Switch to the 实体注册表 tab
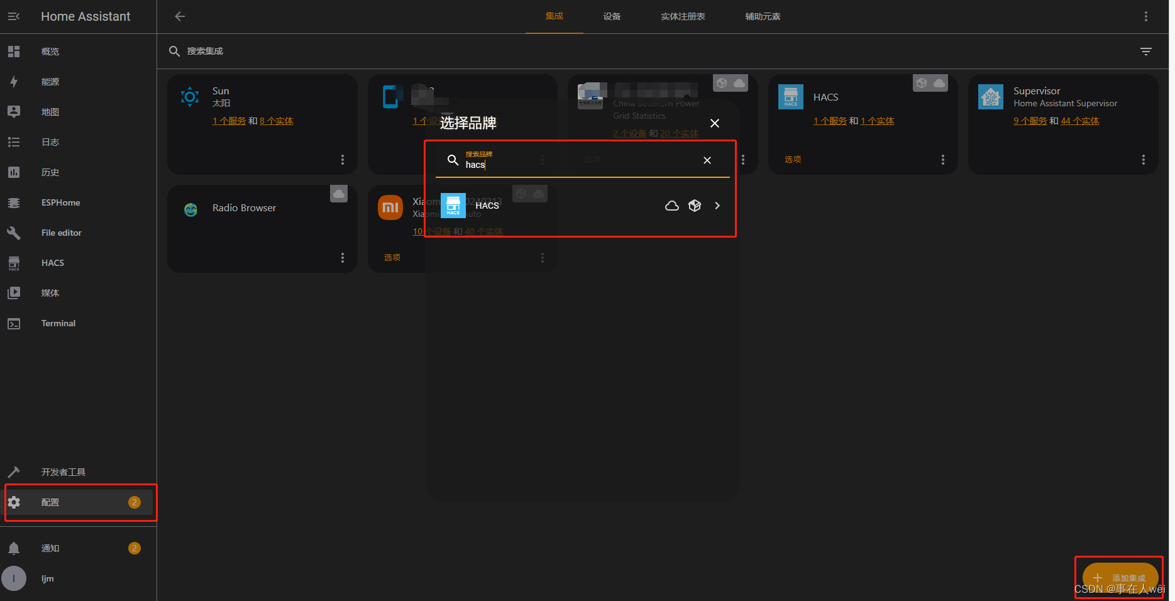1175x601 pixels. [683, 16]
